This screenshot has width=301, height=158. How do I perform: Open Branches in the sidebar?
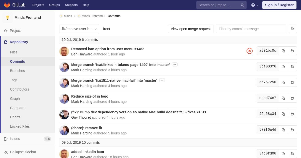pyautogui.click(x=28, y=71)
